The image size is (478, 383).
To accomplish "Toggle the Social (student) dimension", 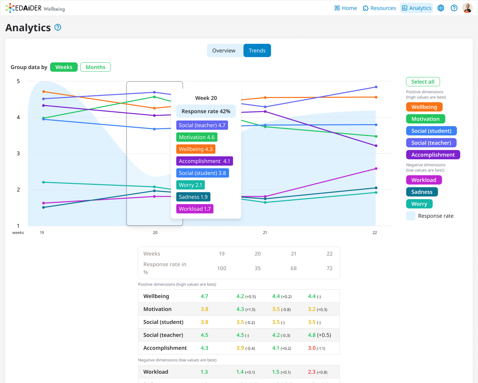I will pyautogui.click(x=432, y=131).
